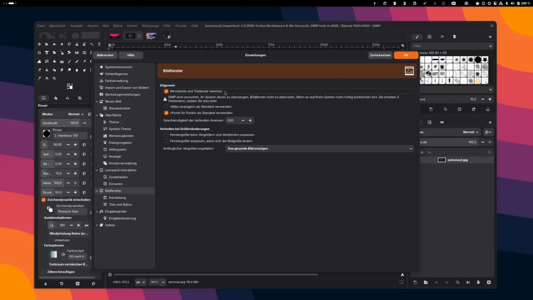Select the Bucket Fill tool
Screen dimensions: 533x300
(x=40, y=61)
